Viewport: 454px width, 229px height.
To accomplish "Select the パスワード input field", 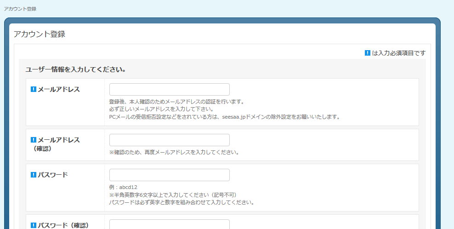I will click(x=170, y=175).
